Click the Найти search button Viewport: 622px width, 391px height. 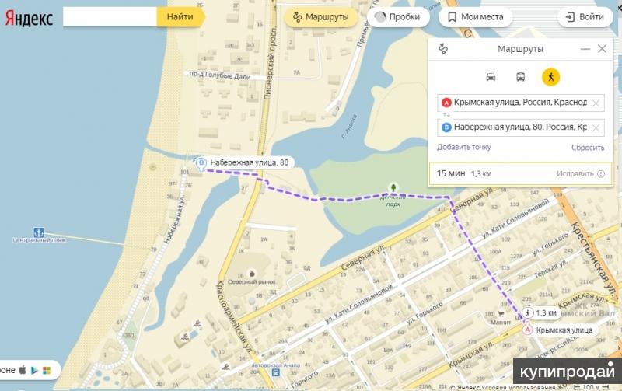(x=180, y=16)
